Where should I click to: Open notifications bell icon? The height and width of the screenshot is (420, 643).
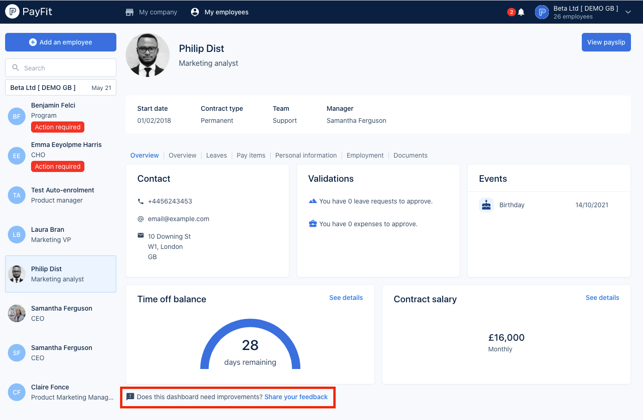521,12
